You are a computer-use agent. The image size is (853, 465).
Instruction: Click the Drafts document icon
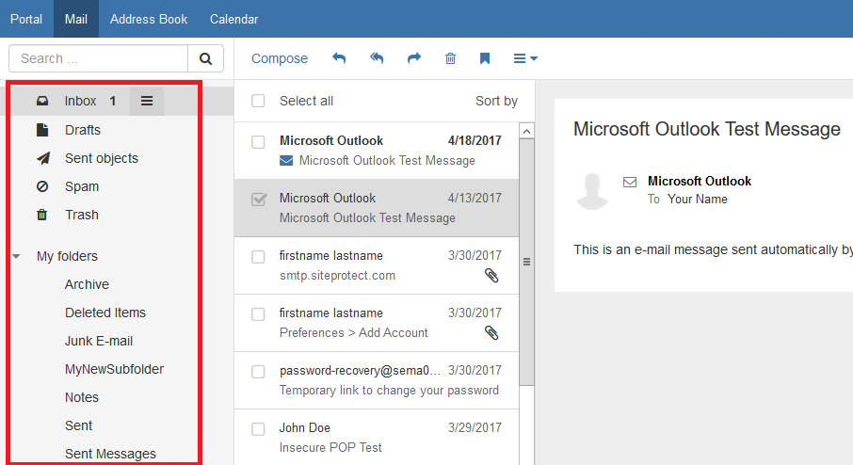click(42, 130)
